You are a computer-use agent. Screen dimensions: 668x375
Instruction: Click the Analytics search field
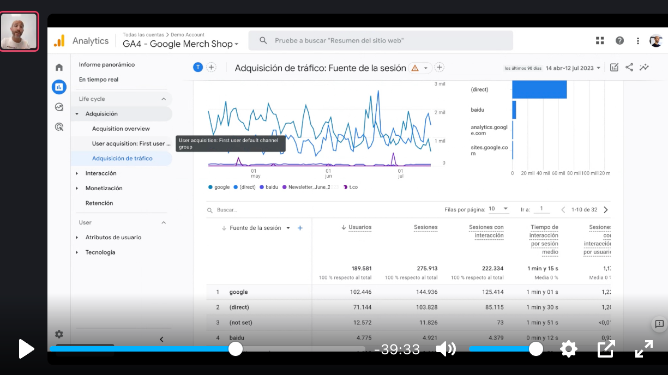point(381,40)
